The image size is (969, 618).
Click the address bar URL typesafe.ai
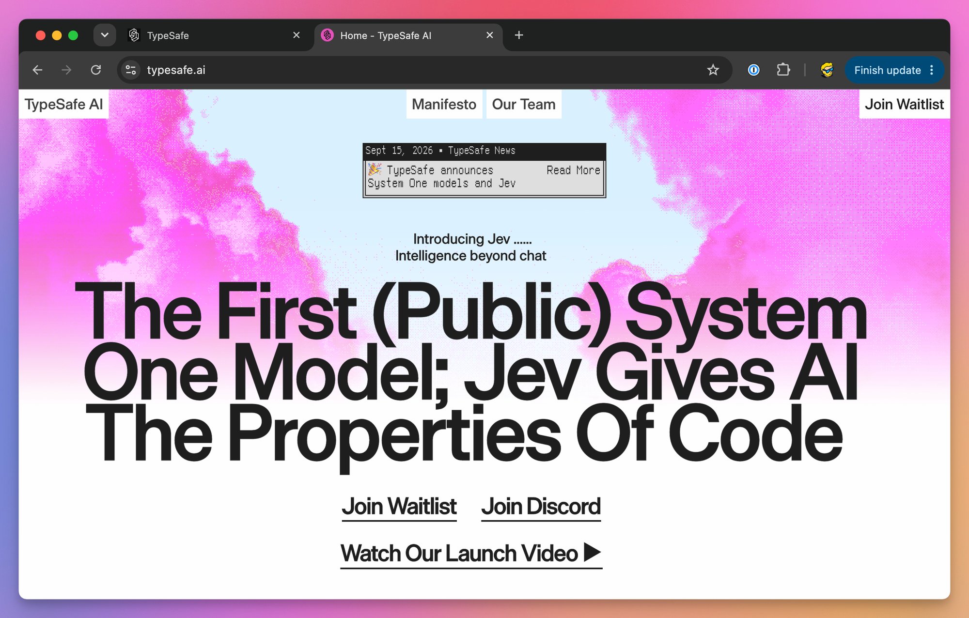pos(176,70)
